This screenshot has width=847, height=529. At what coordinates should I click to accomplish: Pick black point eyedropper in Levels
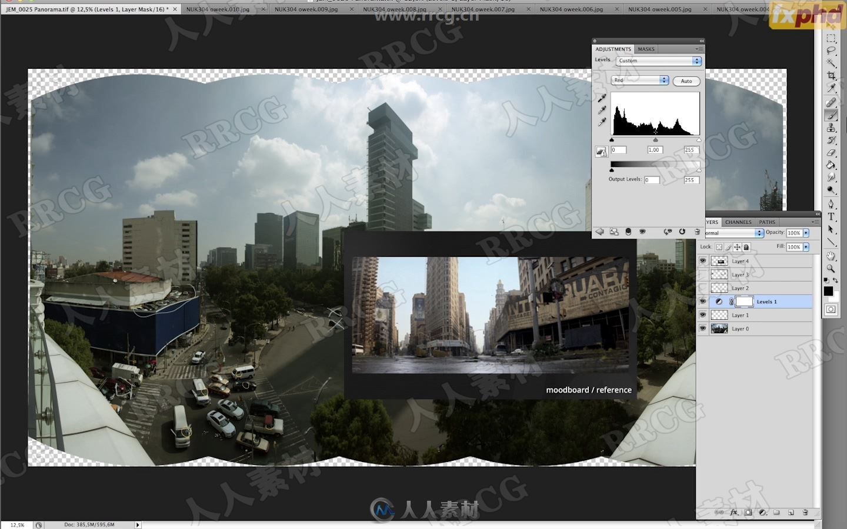pos(602,98)
